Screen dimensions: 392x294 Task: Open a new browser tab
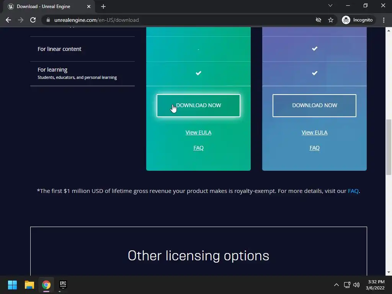tap(103, 7)
